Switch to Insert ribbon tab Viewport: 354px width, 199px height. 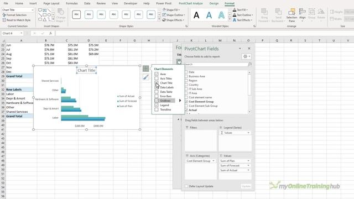pos(33,3)
